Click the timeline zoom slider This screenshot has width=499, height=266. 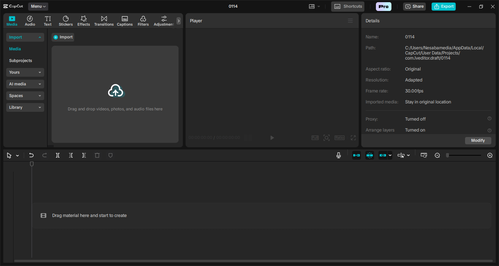pyautogui.click(x=464, y=155)
